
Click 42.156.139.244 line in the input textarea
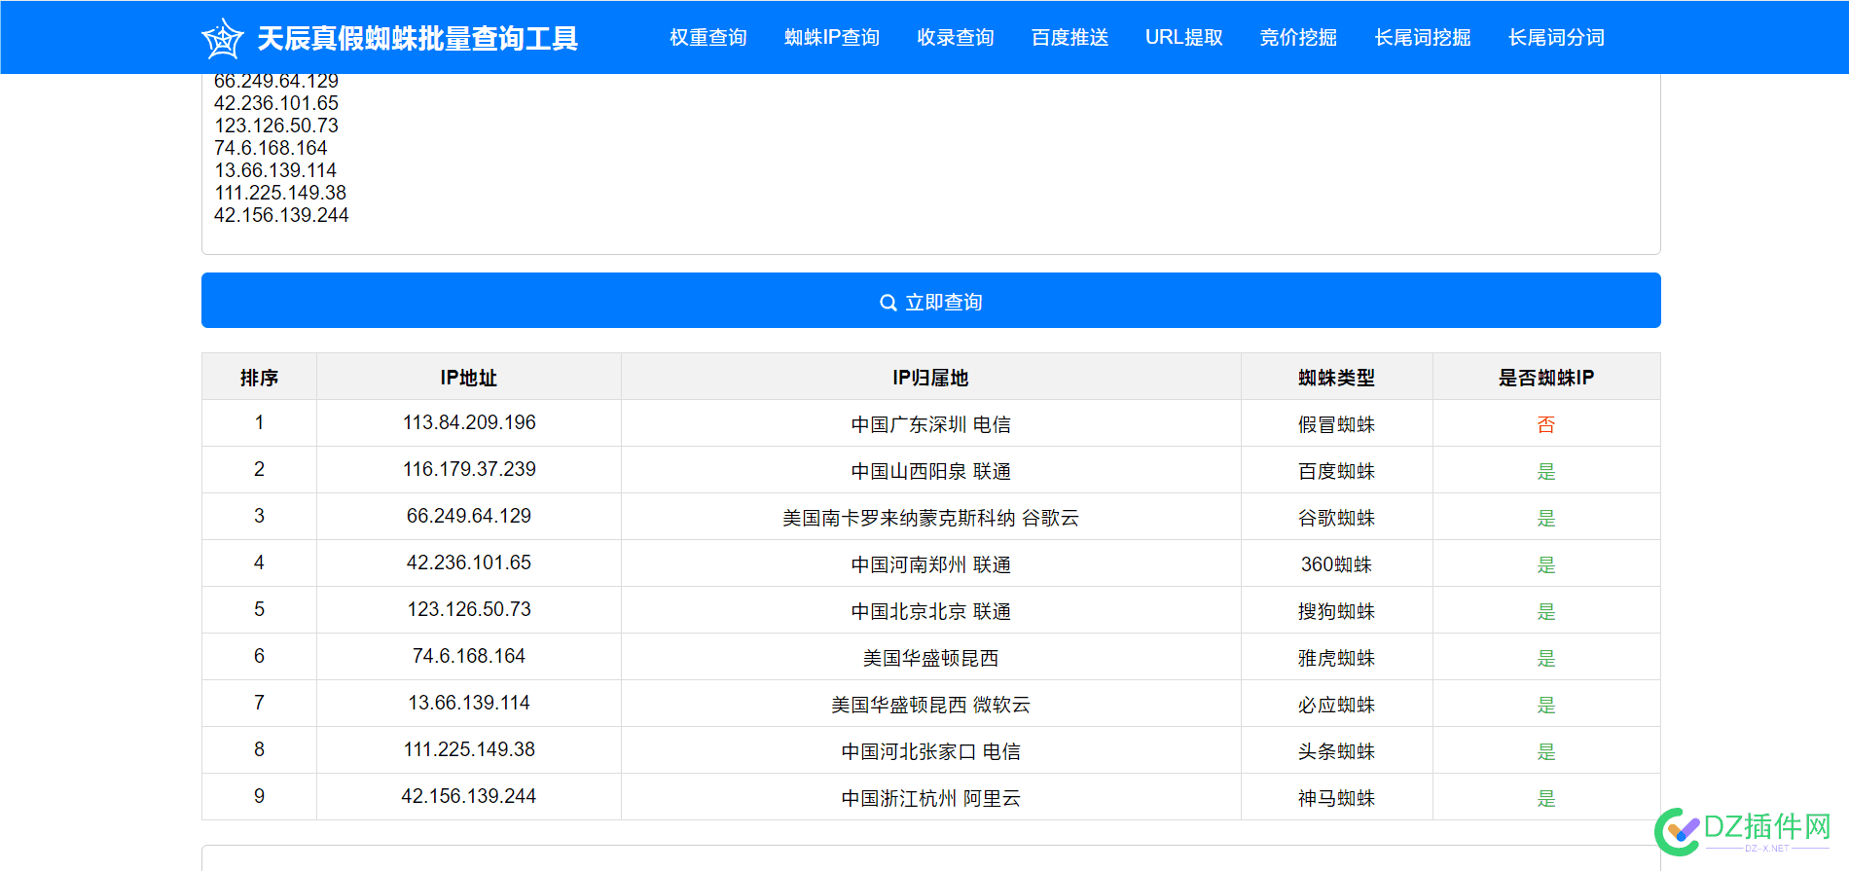(x=281, y=215)
